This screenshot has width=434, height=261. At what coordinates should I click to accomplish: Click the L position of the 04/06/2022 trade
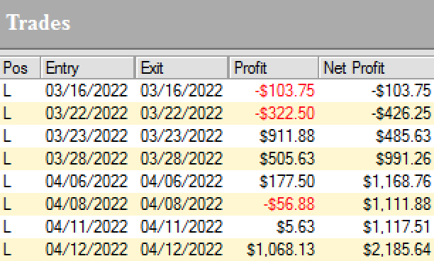tap(7, 182)
